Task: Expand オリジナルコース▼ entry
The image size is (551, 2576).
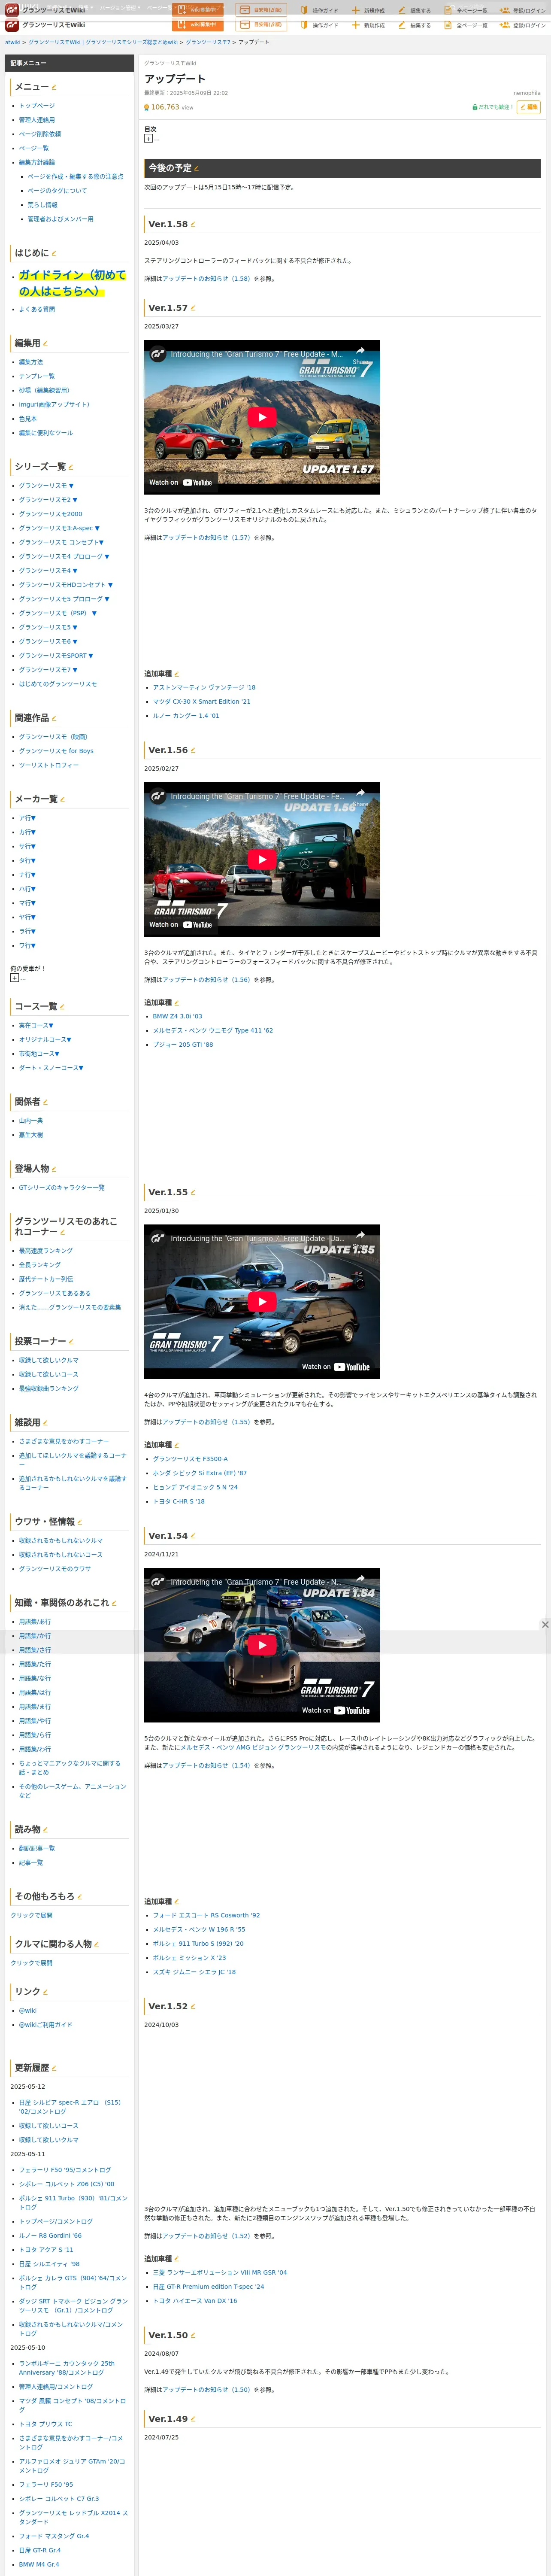Action: point(45,1039)
